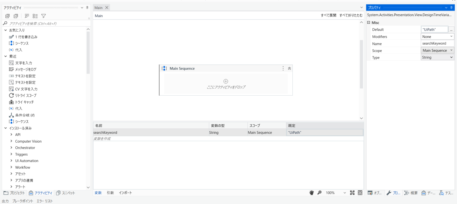
Task: Toggle the overview minimap icon
Action: [360, 193]
